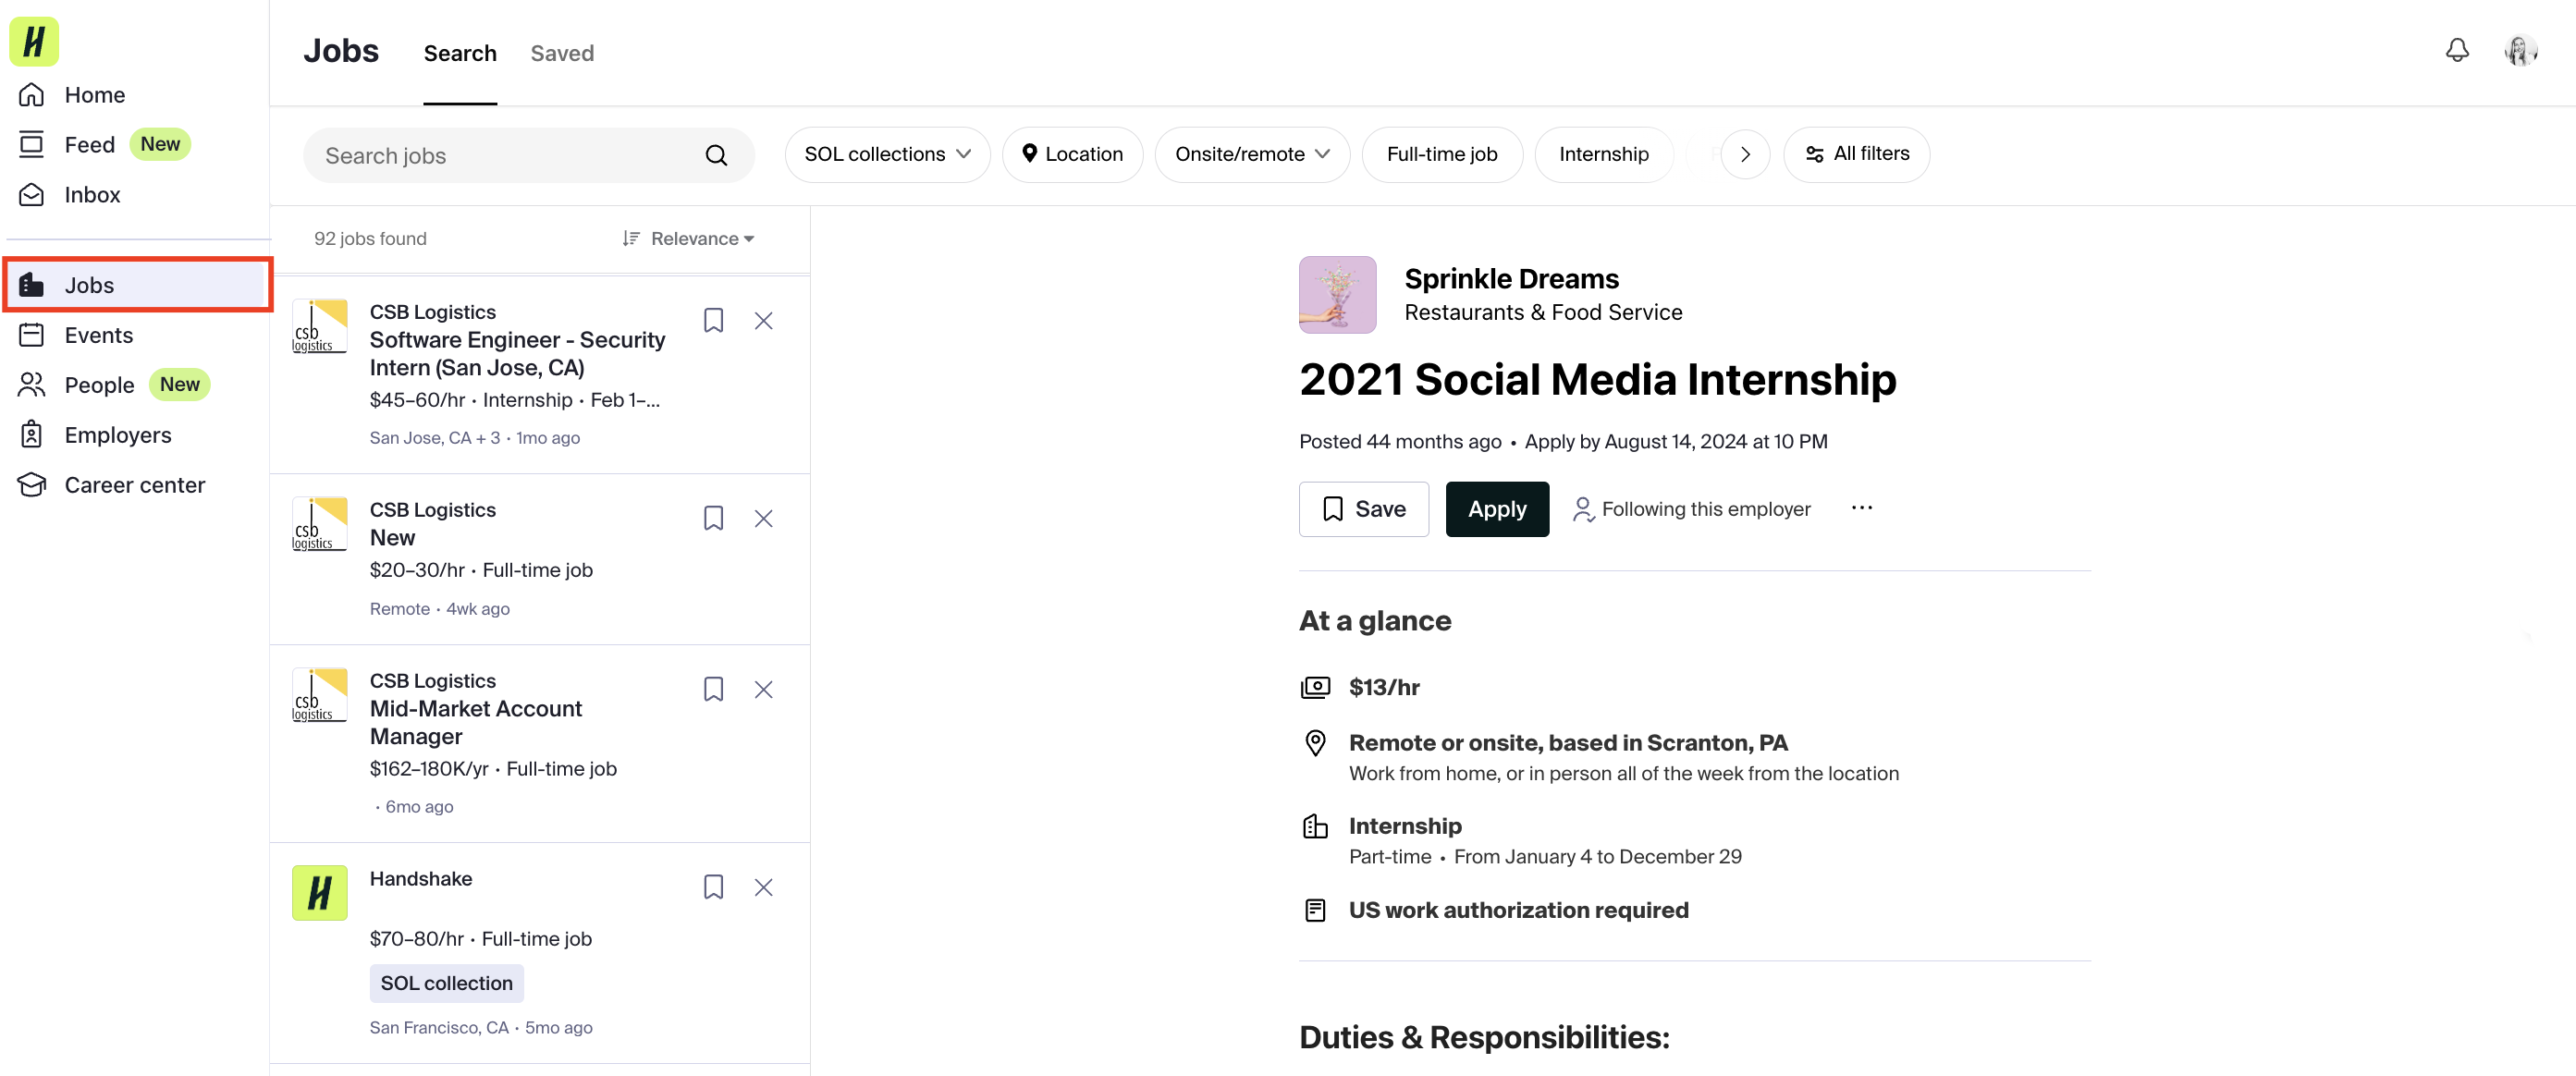Expand the Onsite/remote dropdown
The height and width of the screenshot is (1076, 2576).
coord(1252,154)
